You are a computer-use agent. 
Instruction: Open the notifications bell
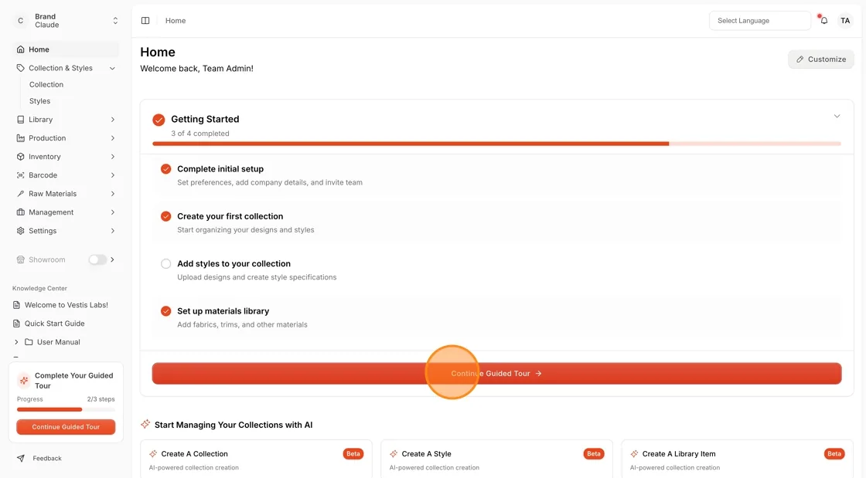(x=824, y=20)
